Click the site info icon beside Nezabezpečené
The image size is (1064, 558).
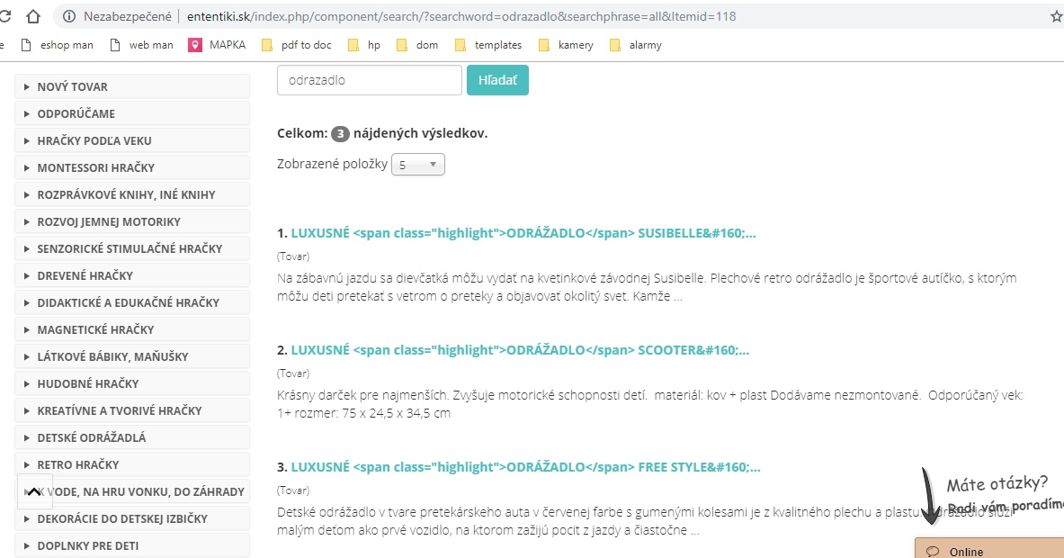coord(69,16)
